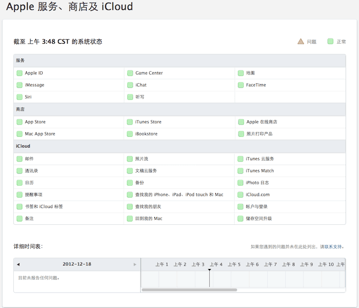The width and height of the screenshot is (359, 308).
Task: Go to previous day with left arrow
Action: tap(18, 264)
